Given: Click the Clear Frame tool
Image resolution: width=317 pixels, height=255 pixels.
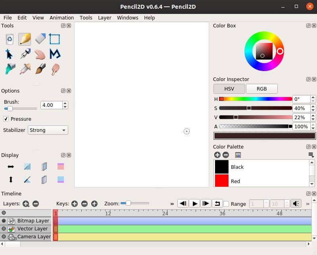Looking at the screenshot, I should [x=10, y=39].
